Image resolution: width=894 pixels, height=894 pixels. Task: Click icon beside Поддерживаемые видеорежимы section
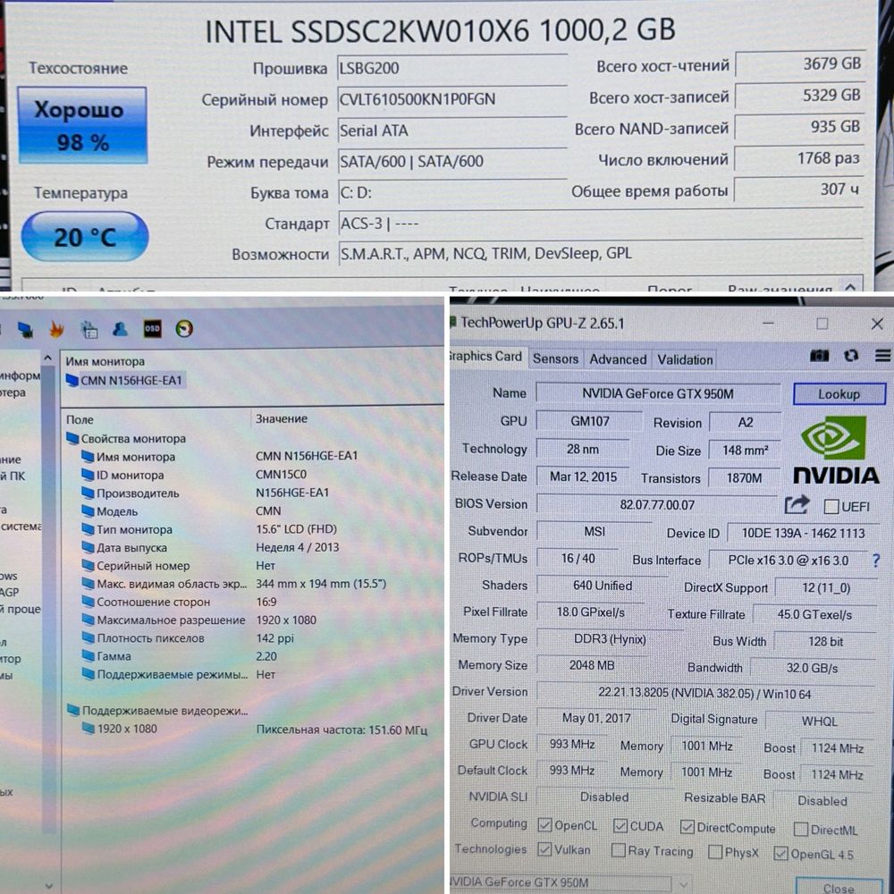coord(73,711)
